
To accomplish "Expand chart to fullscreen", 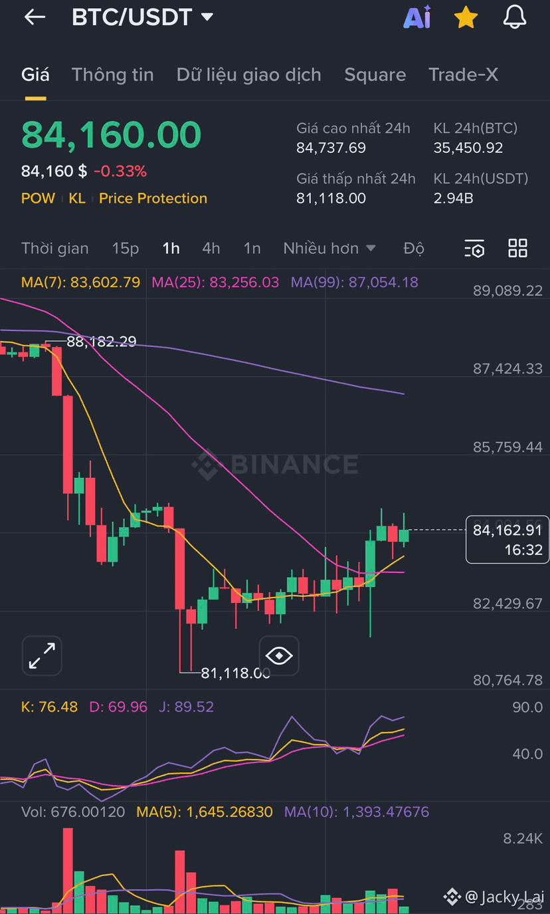I will point(42,655).
